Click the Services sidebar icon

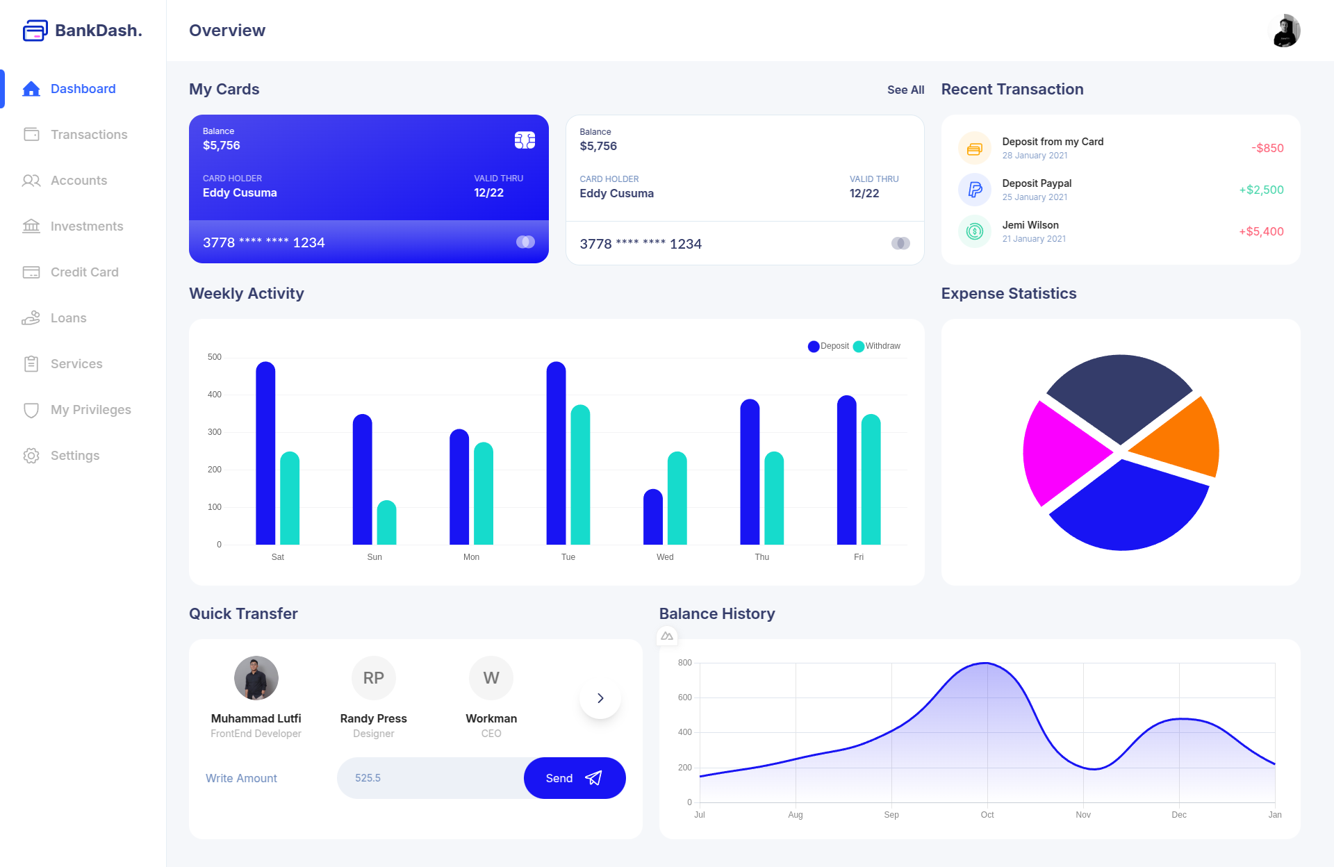point(31,363)
